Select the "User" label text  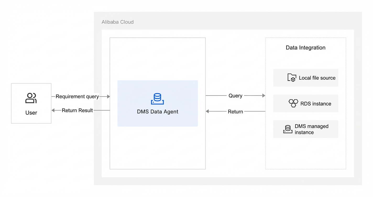point(31,113)
